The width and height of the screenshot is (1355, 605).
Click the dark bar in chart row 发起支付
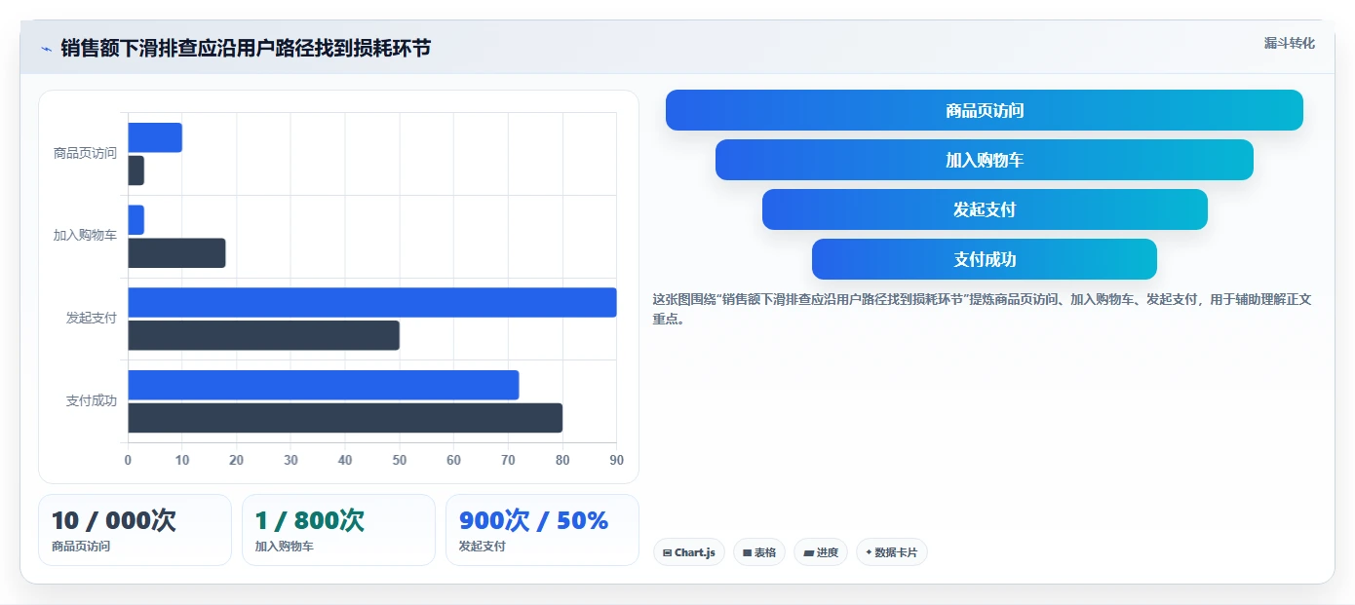[x=264, y=335]
